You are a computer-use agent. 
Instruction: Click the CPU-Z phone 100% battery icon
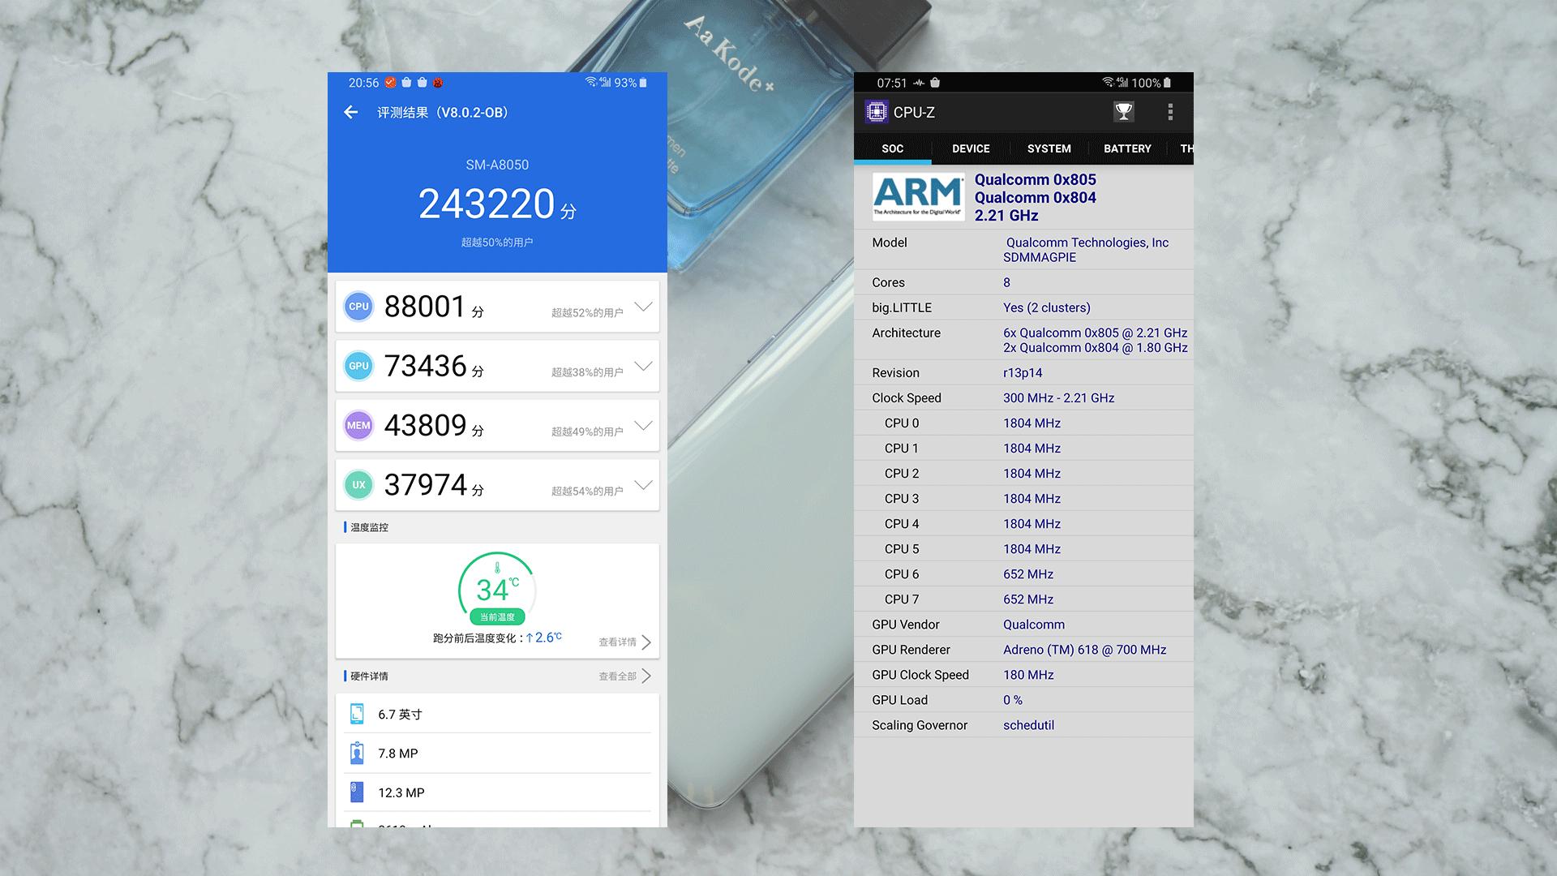point(1167,83)
